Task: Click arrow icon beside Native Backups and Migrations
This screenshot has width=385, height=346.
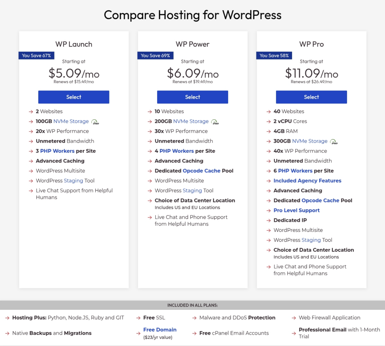Action: tap(7, 334)
